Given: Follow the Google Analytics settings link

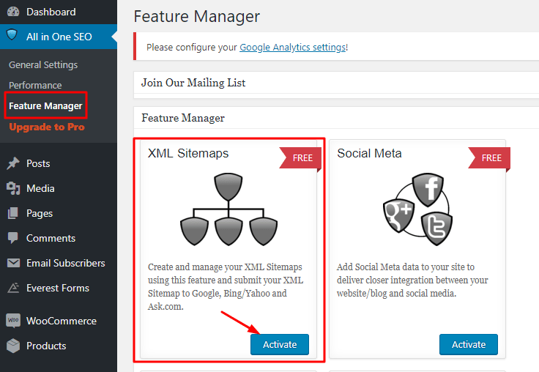Looking at the screenshot, I should tap(292, 48).
